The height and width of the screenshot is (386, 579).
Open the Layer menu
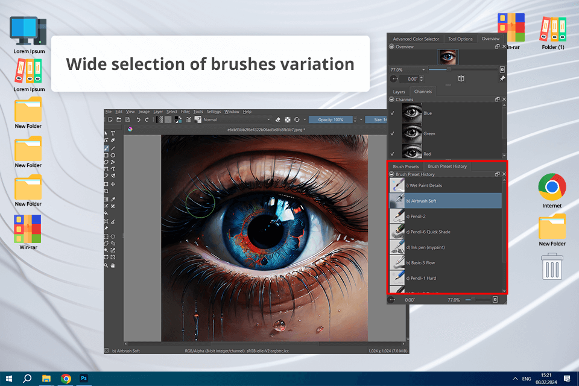click(x=158, y=112)
